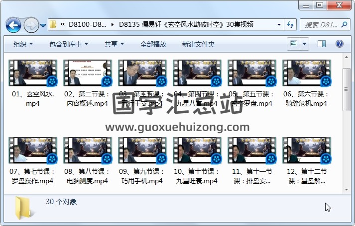Click the 全部播放 button
This screenshot has height=226, width=355.
[x=153, y=44]
